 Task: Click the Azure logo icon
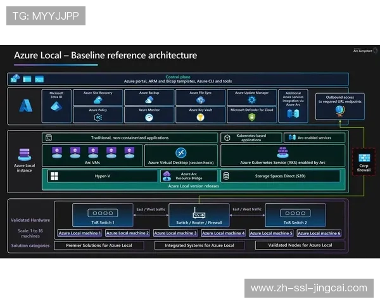point(26,106)
